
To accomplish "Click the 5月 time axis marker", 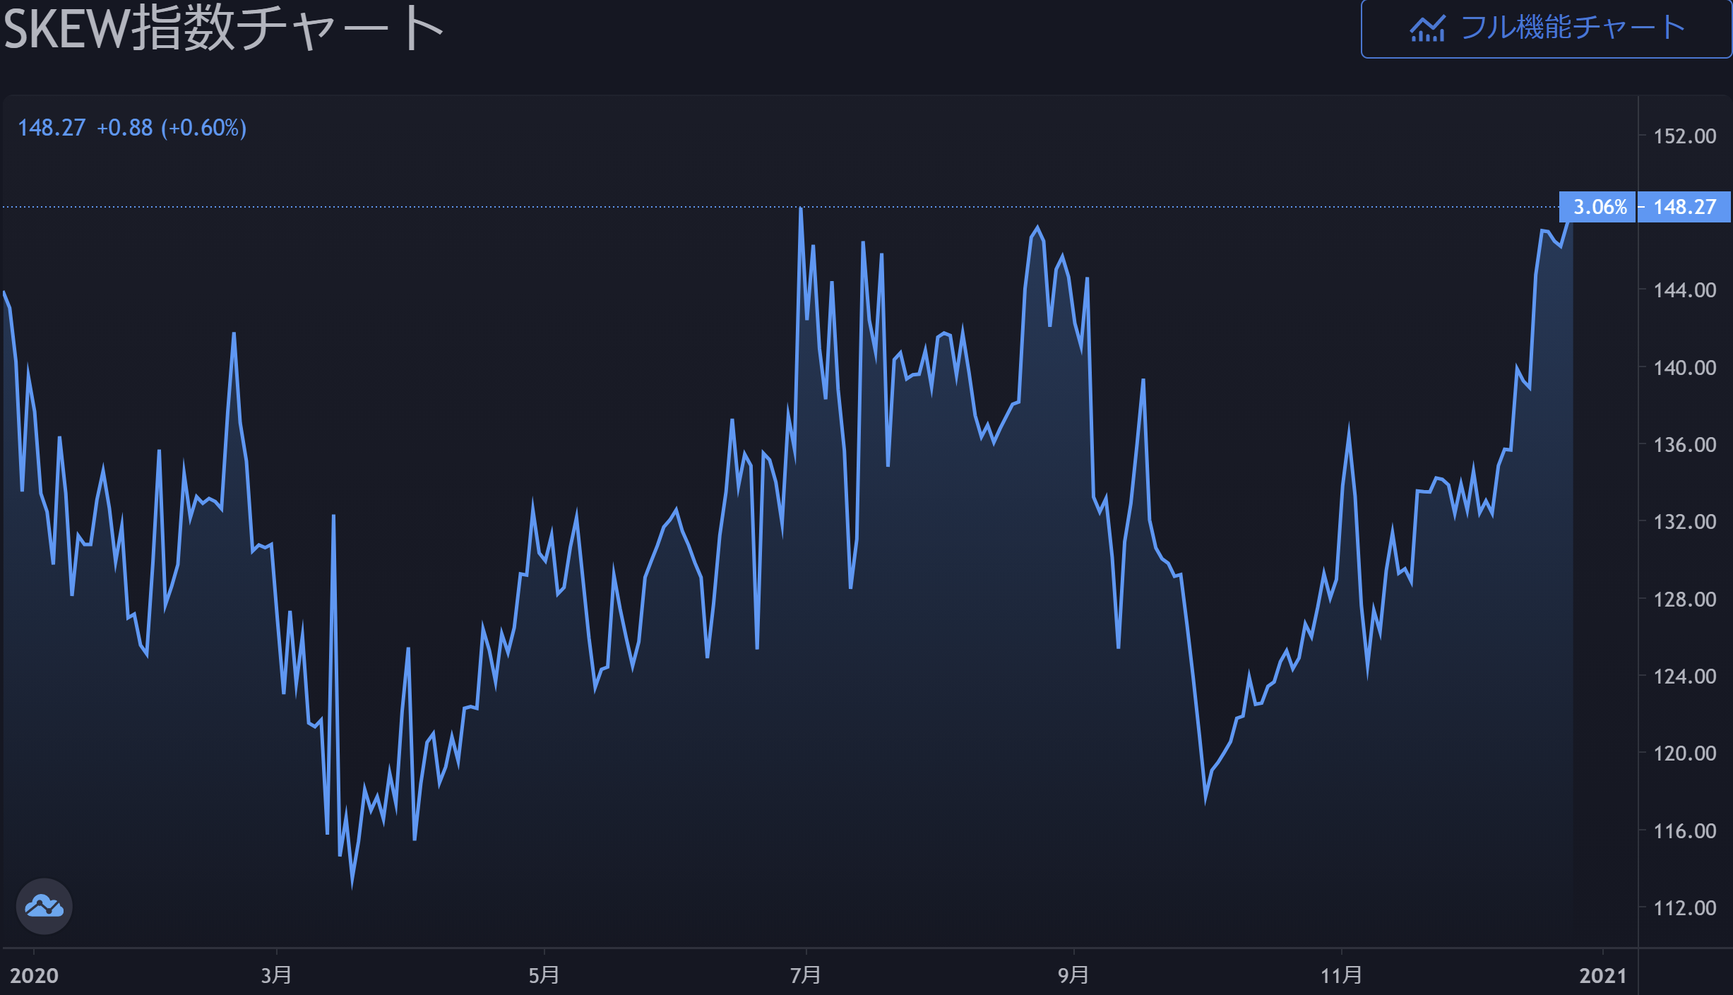I will (544, 975).
